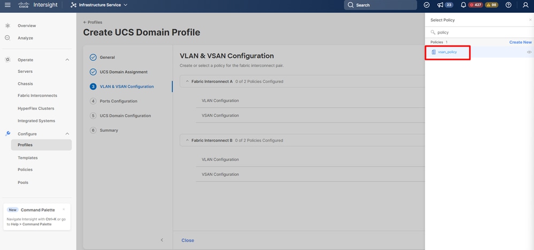Select the UCS Domain Assignment step
Screen dimensions: 534x250
pyautogui.click(x=123, y=72)
